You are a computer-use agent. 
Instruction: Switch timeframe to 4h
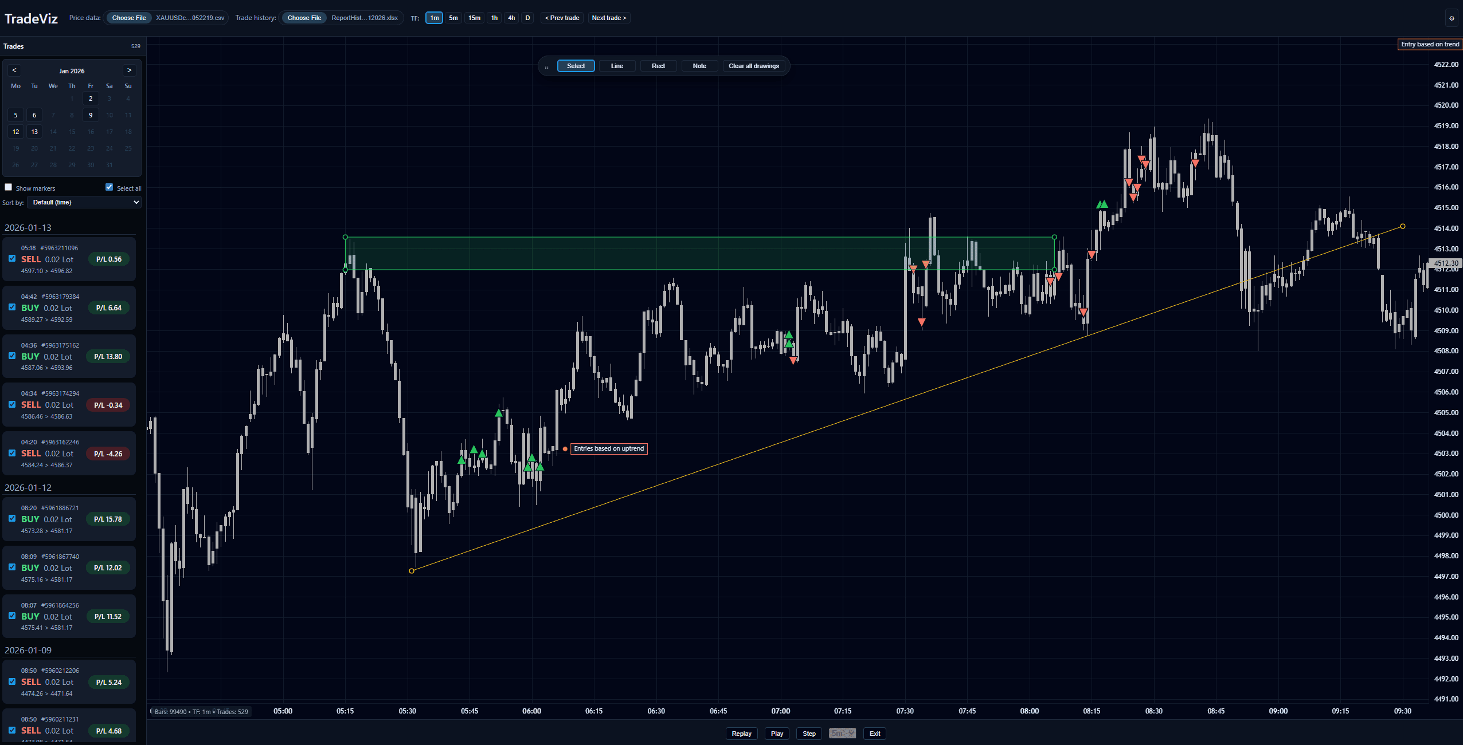point(511,18)
